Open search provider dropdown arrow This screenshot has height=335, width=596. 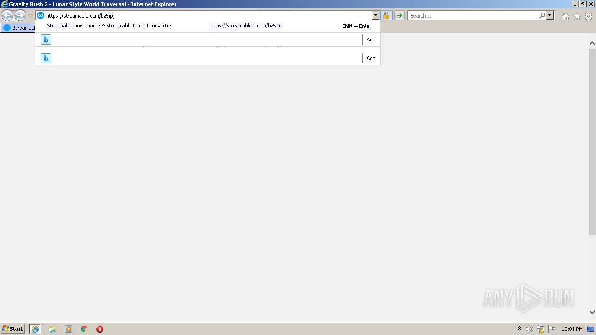click(550, 15)
